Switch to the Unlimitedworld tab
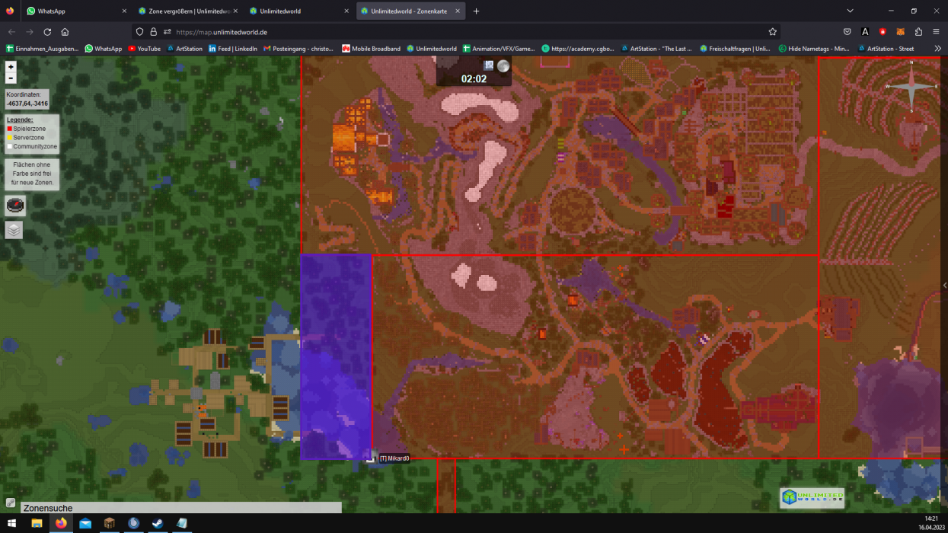Image resolution: width=948 pixels, height=533 pixels. point(299,11)
